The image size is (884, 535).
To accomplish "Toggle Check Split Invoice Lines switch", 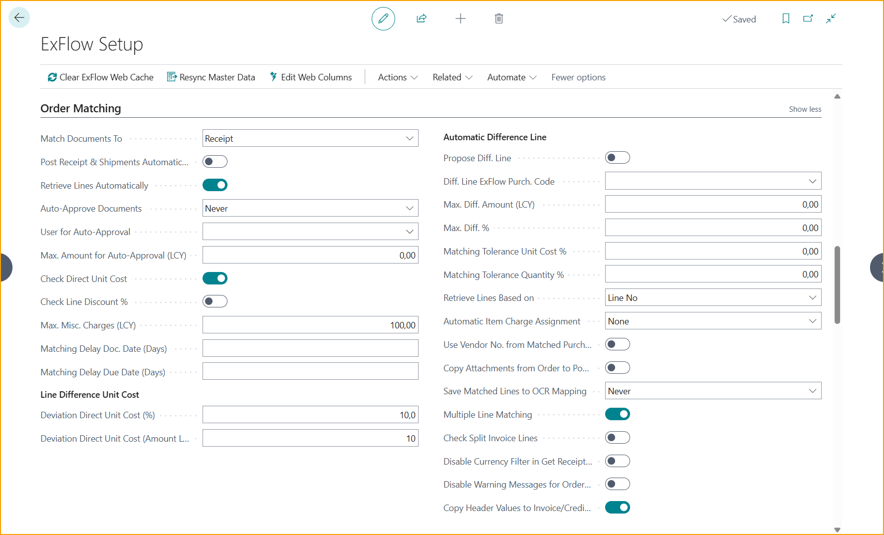I will click(x=618, y=438).
